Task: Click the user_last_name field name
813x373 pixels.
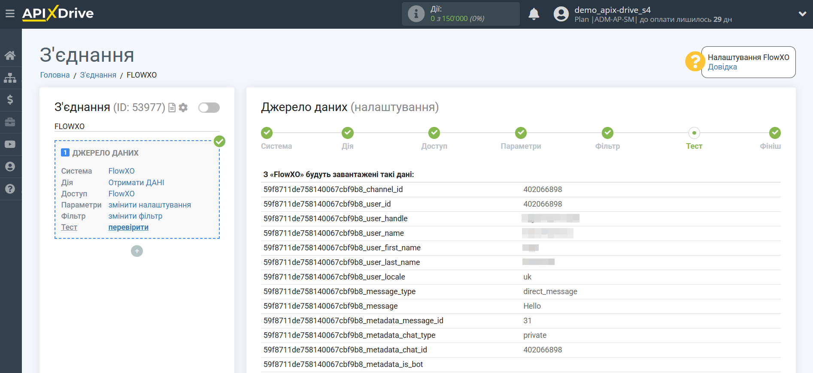Action: pos(342,262)
